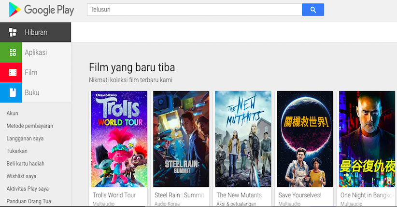Open the green Aplikasi icon
Image resolution: width=397 pixels, height=207 pixels.
13,52
